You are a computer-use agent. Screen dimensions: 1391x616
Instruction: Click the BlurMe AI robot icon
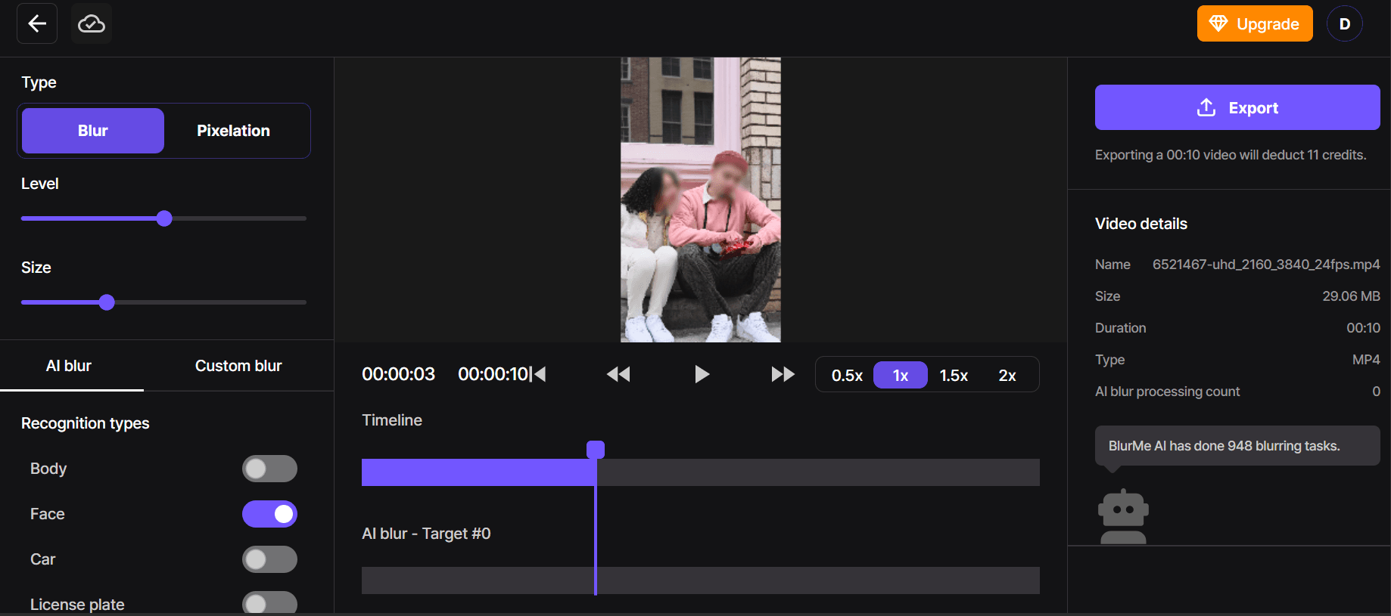(1123, 516)
